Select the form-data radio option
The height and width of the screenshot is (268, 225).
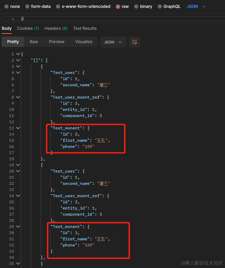coord(27,7)
